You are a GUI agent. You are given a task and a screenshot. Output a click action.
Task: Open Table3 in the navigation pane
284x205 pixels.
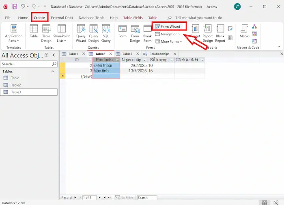point(16,92)
